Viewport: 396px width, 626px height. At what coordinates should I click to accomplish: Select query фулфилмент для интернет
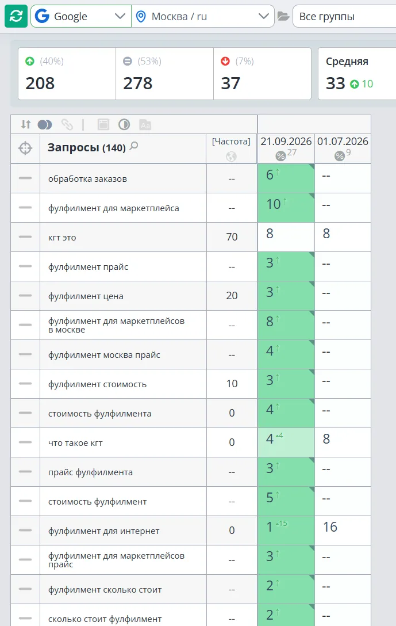click(103, 531)
